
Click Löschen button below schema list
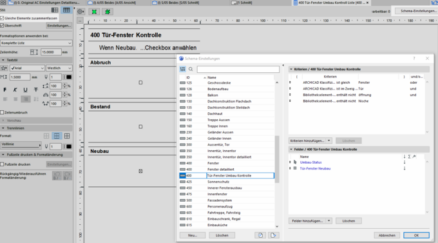[x=222, y=235]
